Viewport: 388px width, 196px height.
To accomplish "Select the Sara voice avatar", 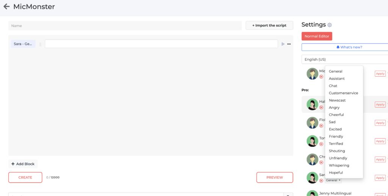I will click(312, 178).
